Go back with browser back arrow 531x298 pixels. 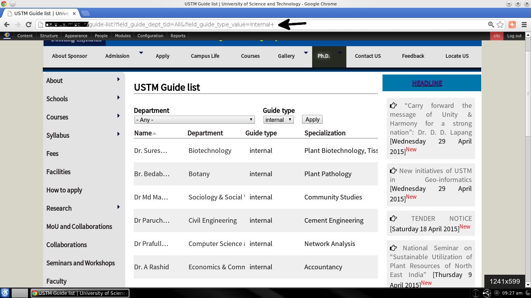(x=7, y=24)
